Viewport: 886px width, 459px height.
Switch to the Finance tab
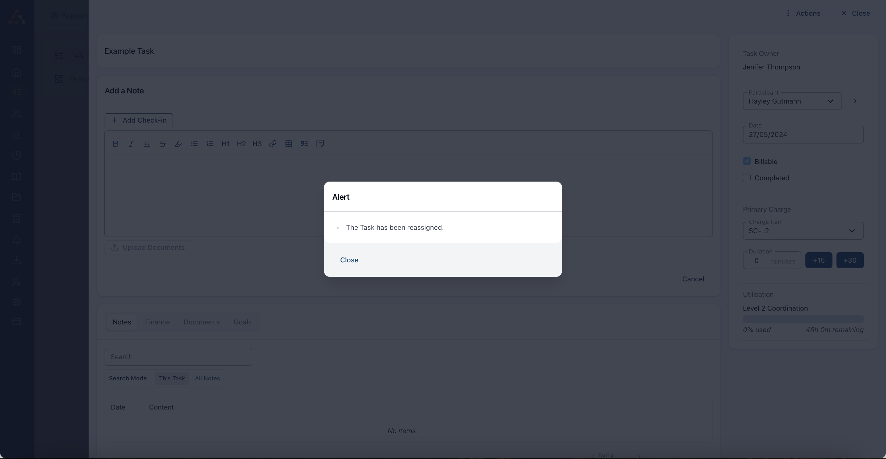coord(157,322)
